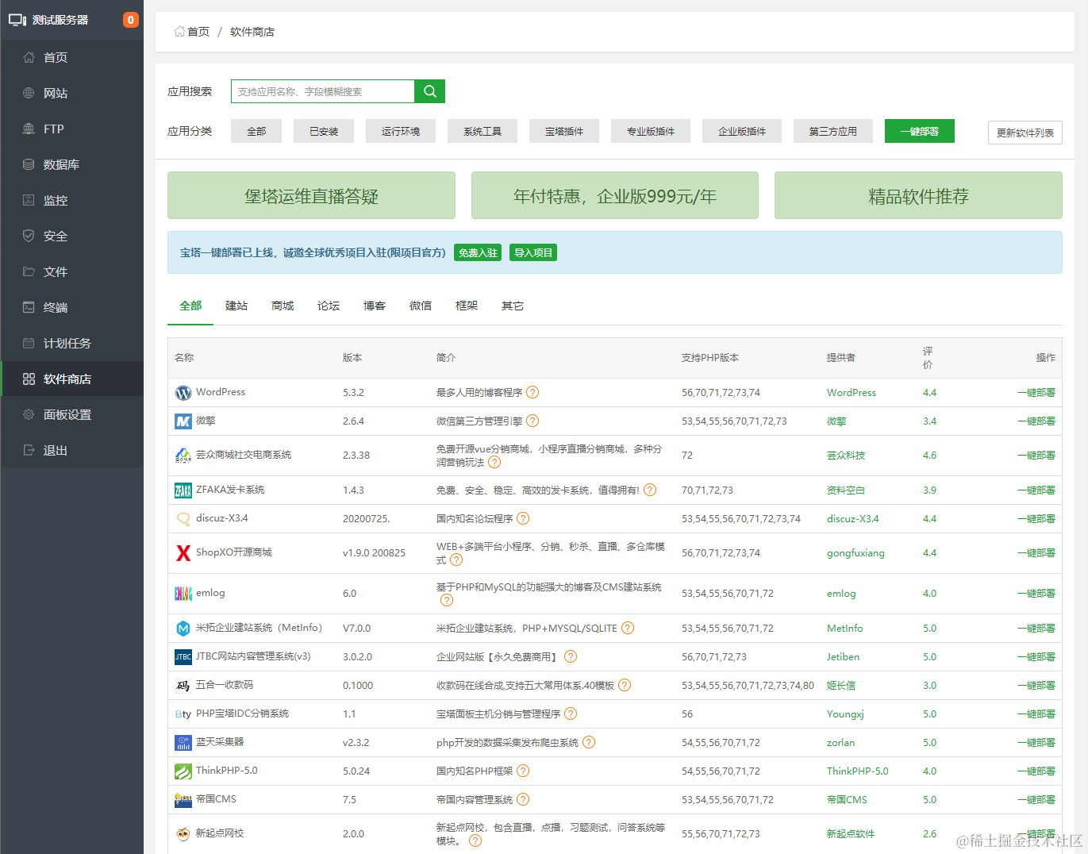Screen dimensions: 1088x854
Task: Switch to the 商城 tab
Action: pyautogui.click(x=283, y=306)
